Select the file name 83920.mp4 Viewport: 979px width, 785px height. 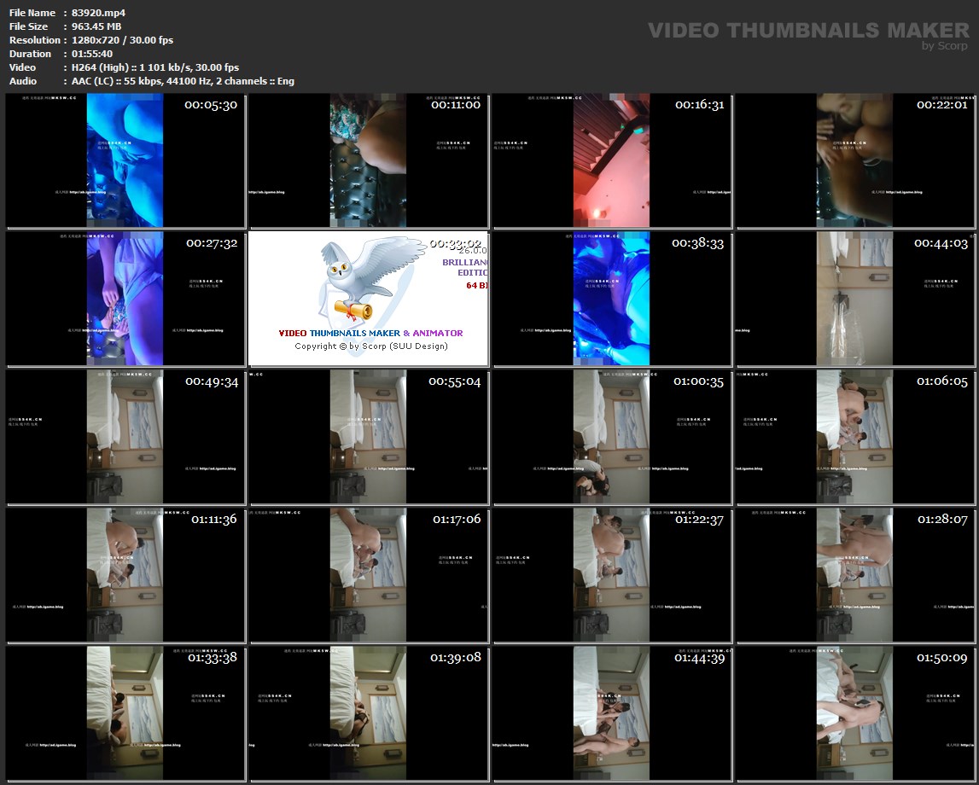tap(99, 13)
